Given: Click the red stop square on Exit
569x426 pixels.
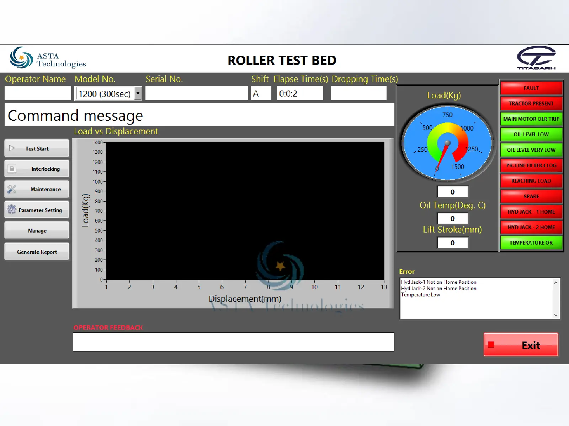Looking at the screenshot, I should [491, 345].
